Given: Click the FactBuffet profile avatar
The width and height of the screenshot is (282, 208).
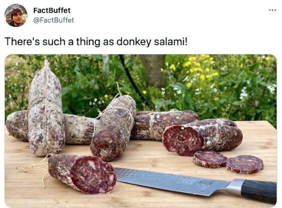Looking at the screenshot, I should point(16,15).
